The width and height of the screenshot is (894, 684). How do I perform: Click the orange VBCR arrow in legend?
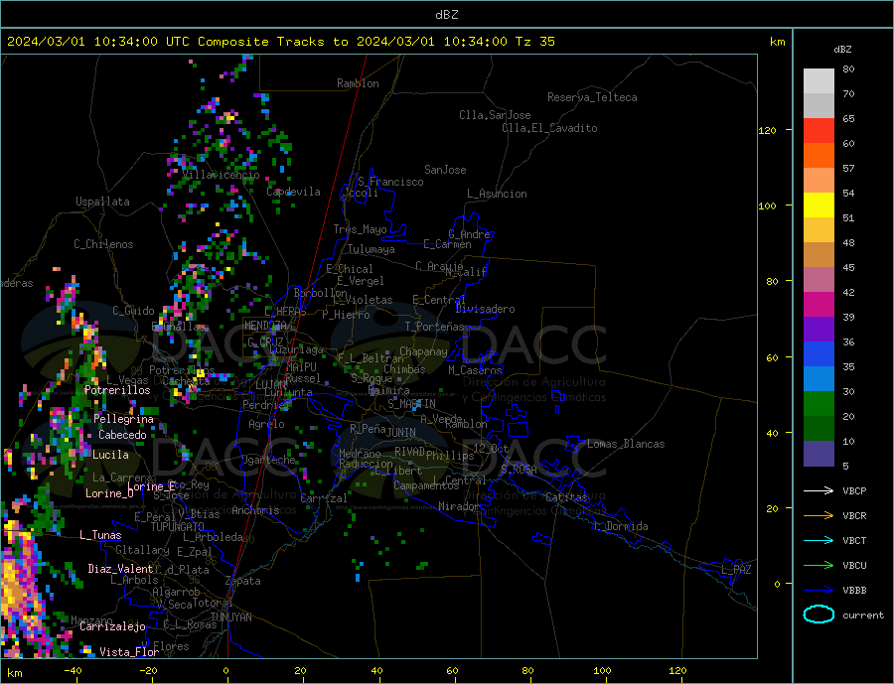819,516
